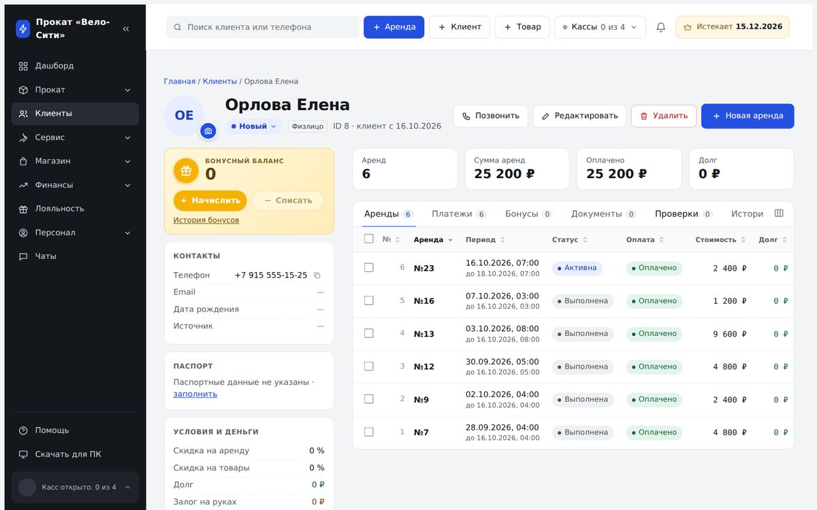Click the Лояльность gift icon in sidebar
This screenshot has height=510, width=817.
pyautogui.click(x=23, y=209)
